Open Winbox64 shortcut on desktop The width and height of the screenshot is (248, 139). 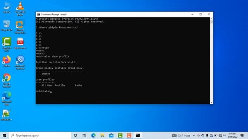pyautogui.click(x=20, y=62)
